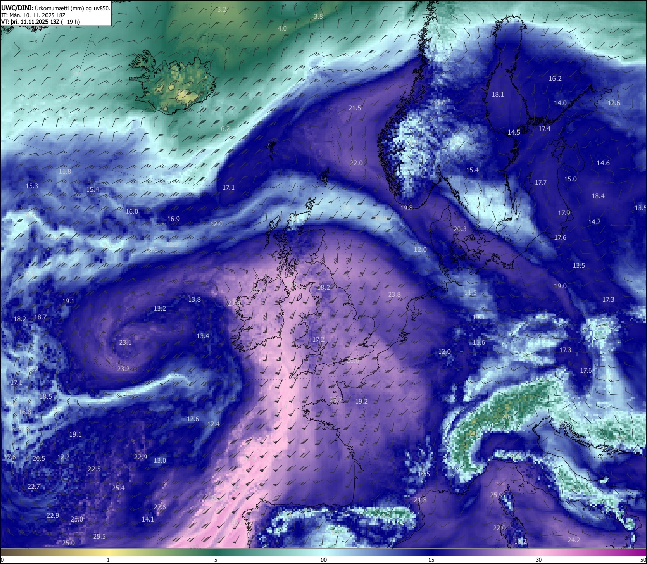Click the color scale label "5"
This screenshot has height=564, width=647.
click(x=216, y=560)
